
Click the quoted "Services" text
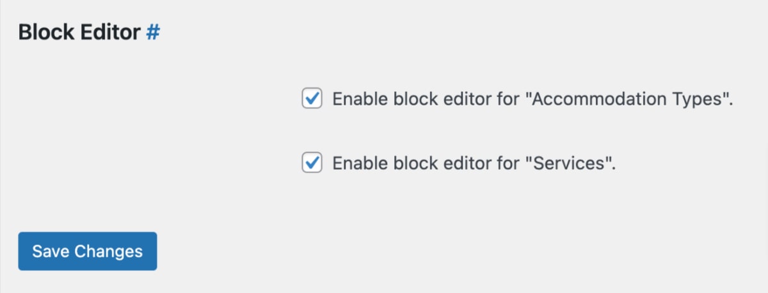pyautogui.click(x=567, y=163)
